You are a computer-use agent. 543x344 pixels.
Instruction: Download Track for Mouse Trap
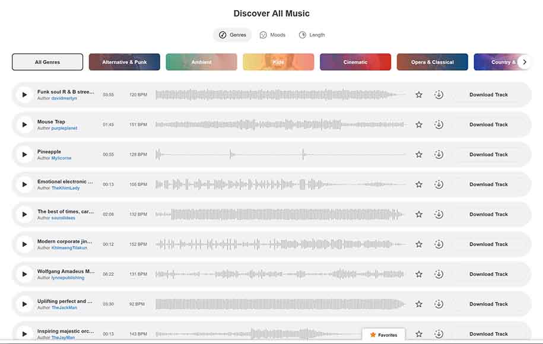(x=488, y=125)
